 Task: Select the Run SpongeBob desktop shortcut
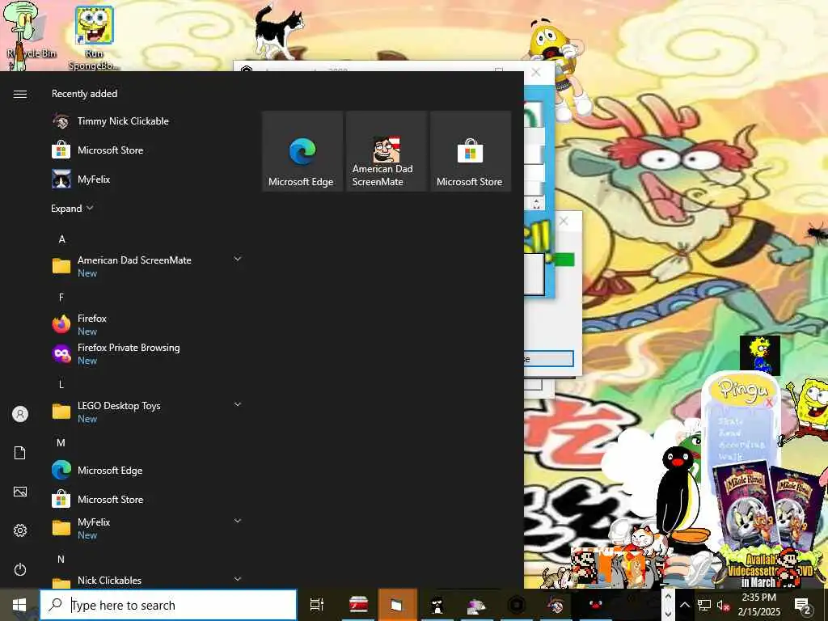94,37
